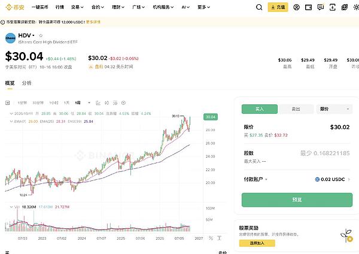Open the user profile icon
This screenshot has height=254, width=359.
[x=296, y=7]
